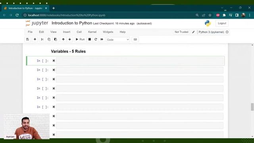254x143 pixels.
Task: Open the Chrome three-dot menu
Action: coord(250,15)
